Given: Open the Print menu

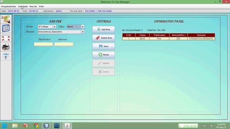Looking at the screenshot, I should (x=41, y=6).
